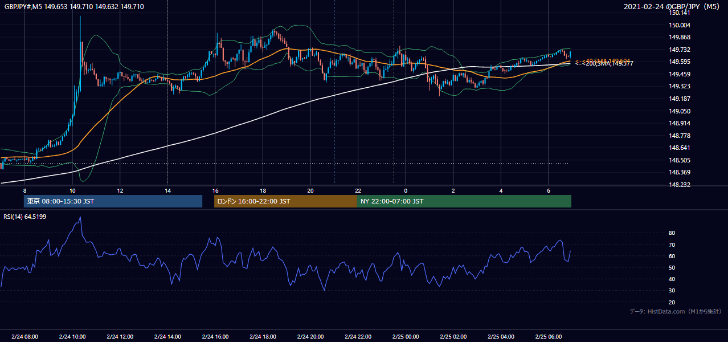Click the RSI scale value 80
728x342 pixels.
click(672, 233)
